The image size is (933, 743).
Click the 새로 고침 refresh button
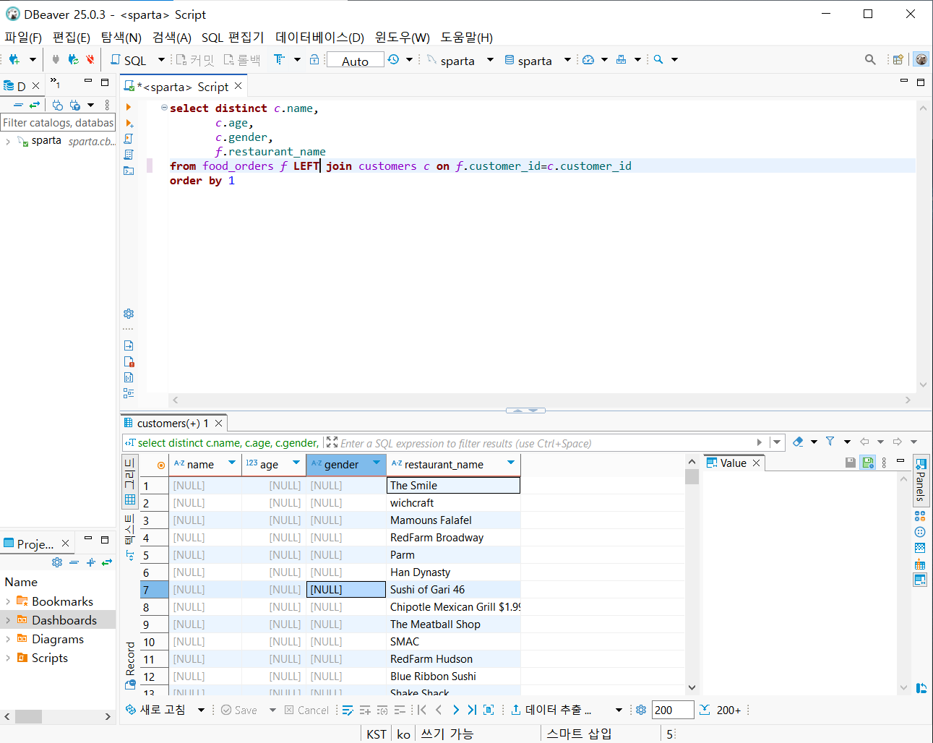[x=155, y=710]
